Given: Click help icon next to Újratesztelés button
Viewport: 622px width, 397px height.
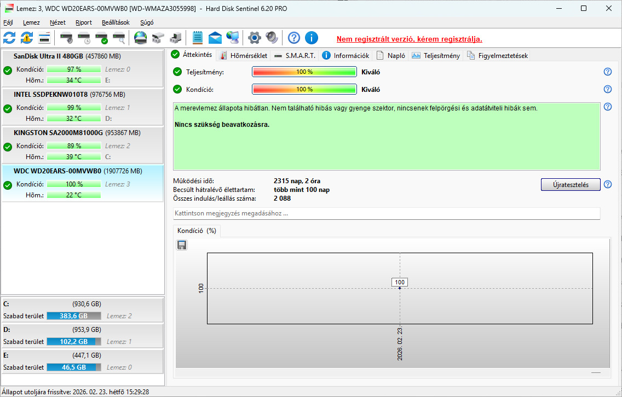Looking at the screenshot, I should [x=608, y=184].
